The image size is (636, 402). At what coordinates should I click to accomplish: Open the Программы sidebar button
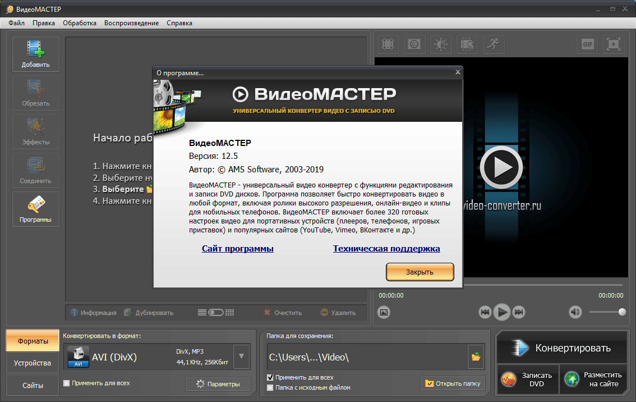click(36, 209)
